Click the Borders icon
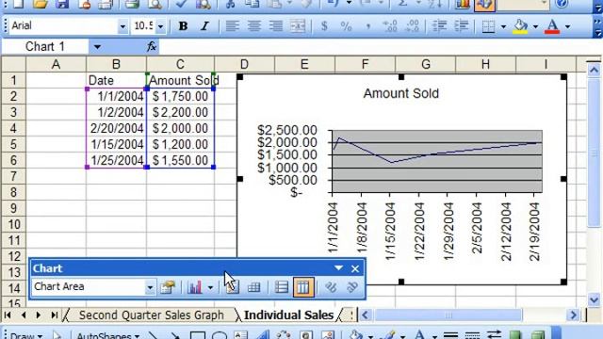 click(488, 26)
